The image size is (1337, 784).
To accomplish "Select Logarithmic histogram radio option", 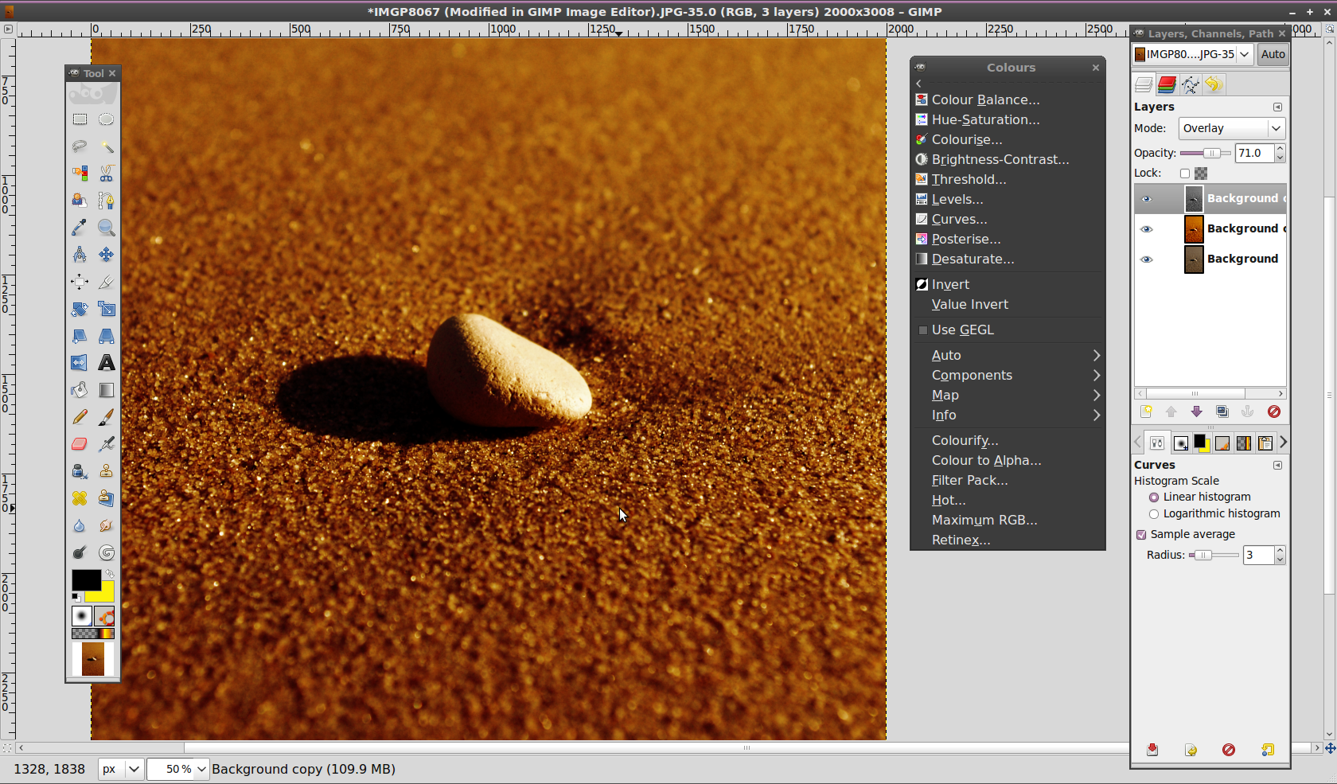I will (1153, 514).
